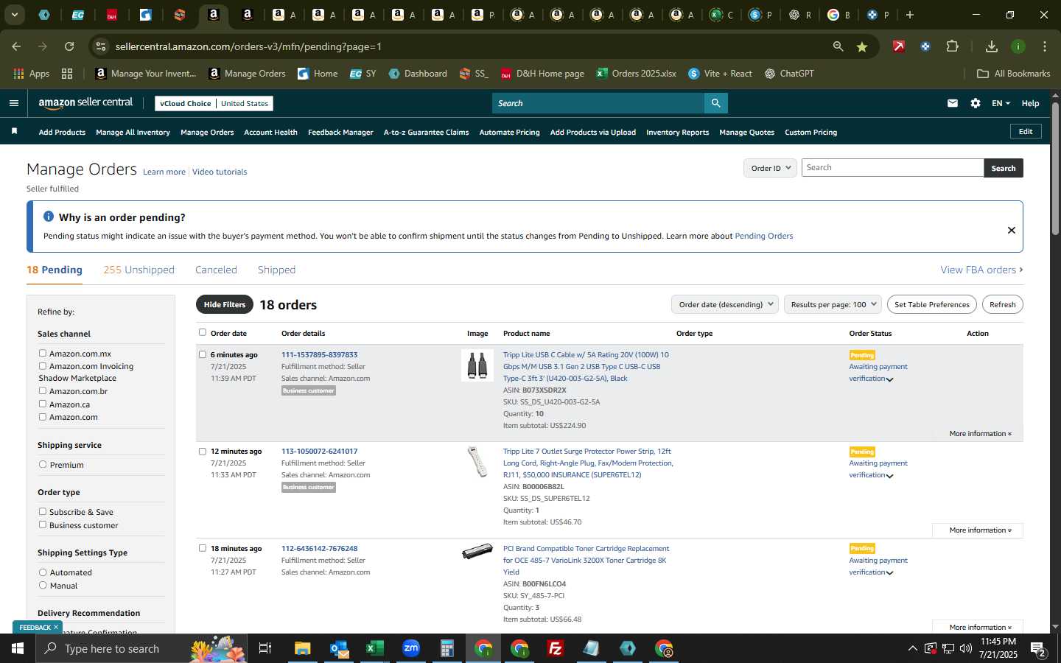Screen dimensions: 1061x663
Task: Open the tab search dropdown arrow
Action: [14, 15]
